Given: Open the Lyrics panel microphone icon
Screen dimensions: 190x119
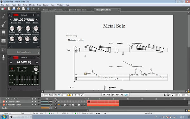Looking at the screenshot, I should (3, 57).
